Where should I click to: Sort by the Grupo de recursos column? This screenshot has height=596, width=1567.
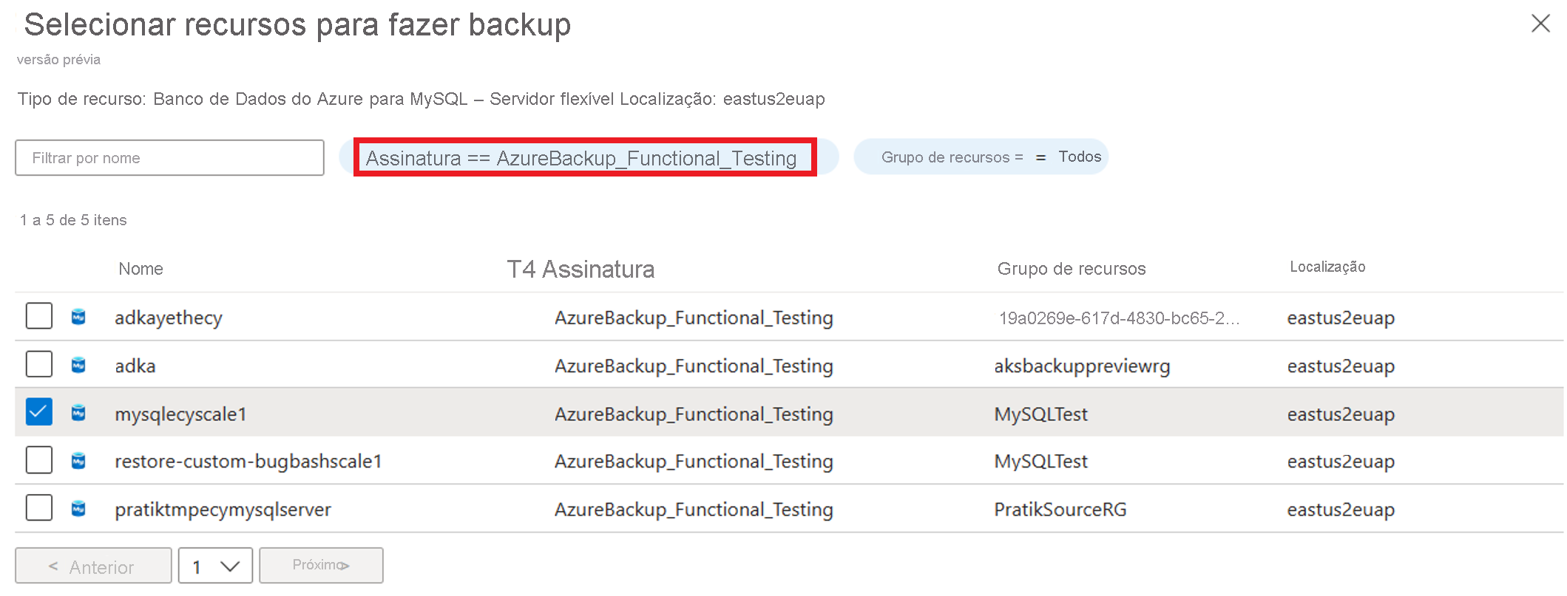pos(1071,269)
